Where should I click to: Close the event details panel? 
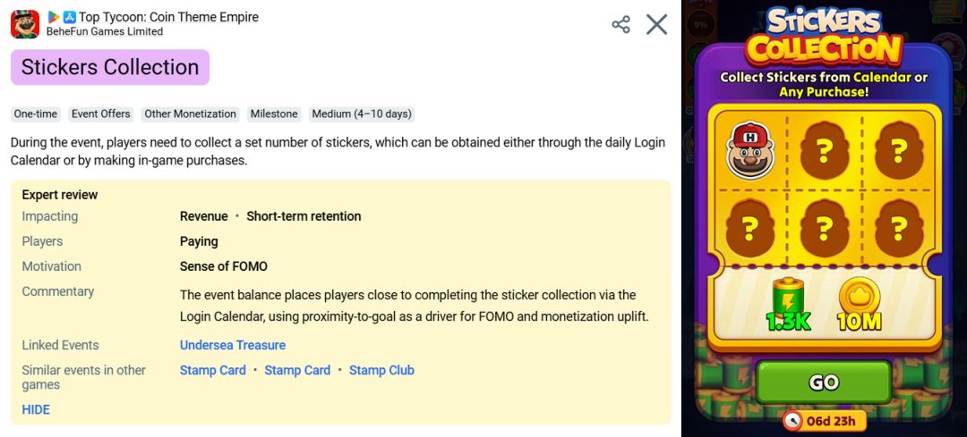[x=657, y=25]
